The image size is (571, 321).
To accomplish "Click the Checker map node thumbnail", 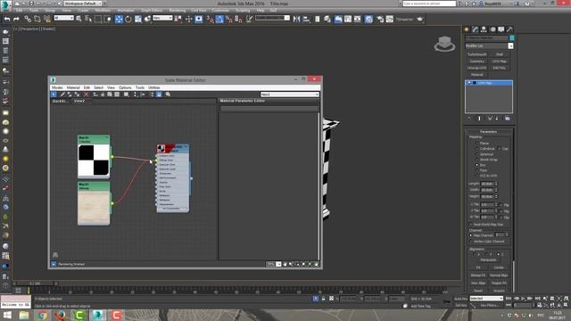I will [94, 160].
